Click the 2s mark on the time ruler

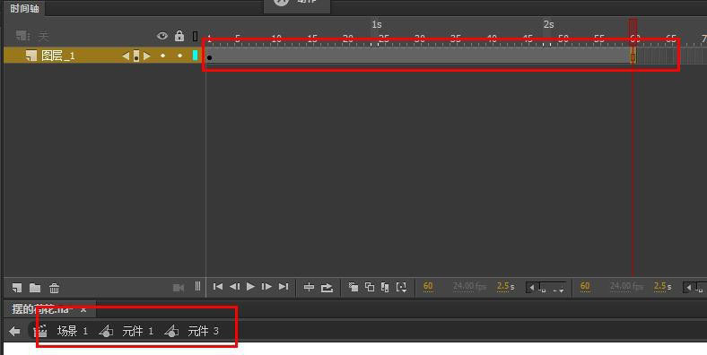(548, 24)
